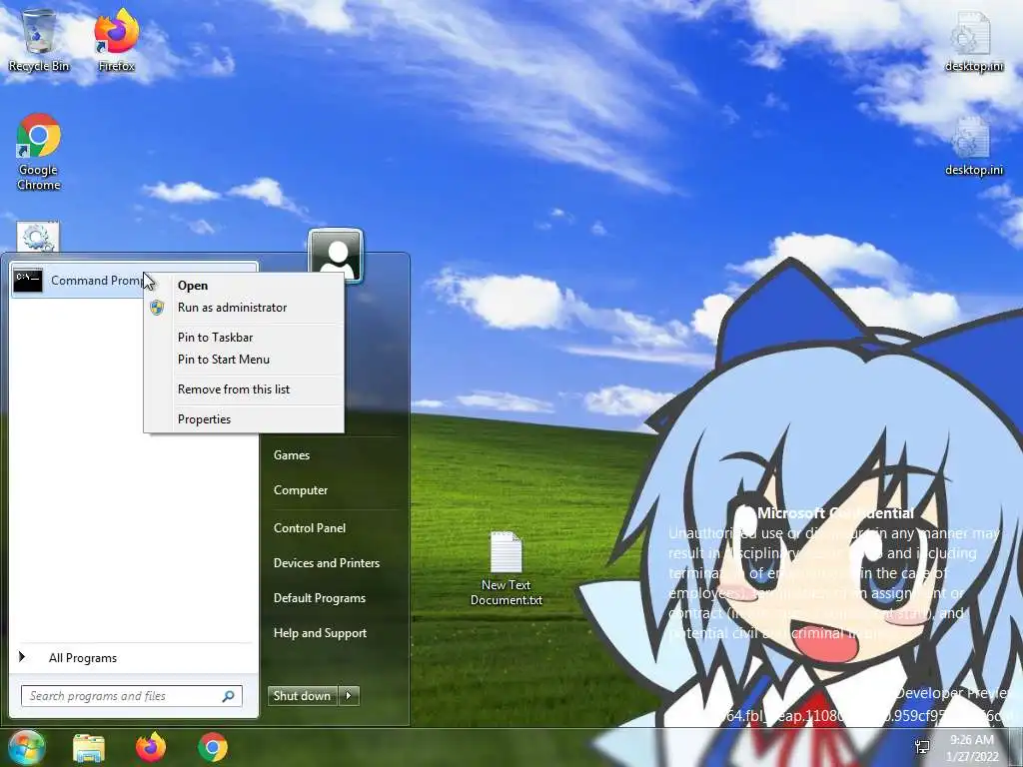Click the Start orb button
This screenshot has width=1023, height=767.
point(27,747)
